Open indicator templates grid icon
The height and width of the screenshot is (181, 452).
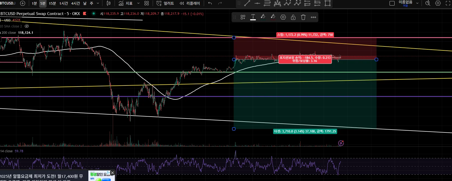147,3
